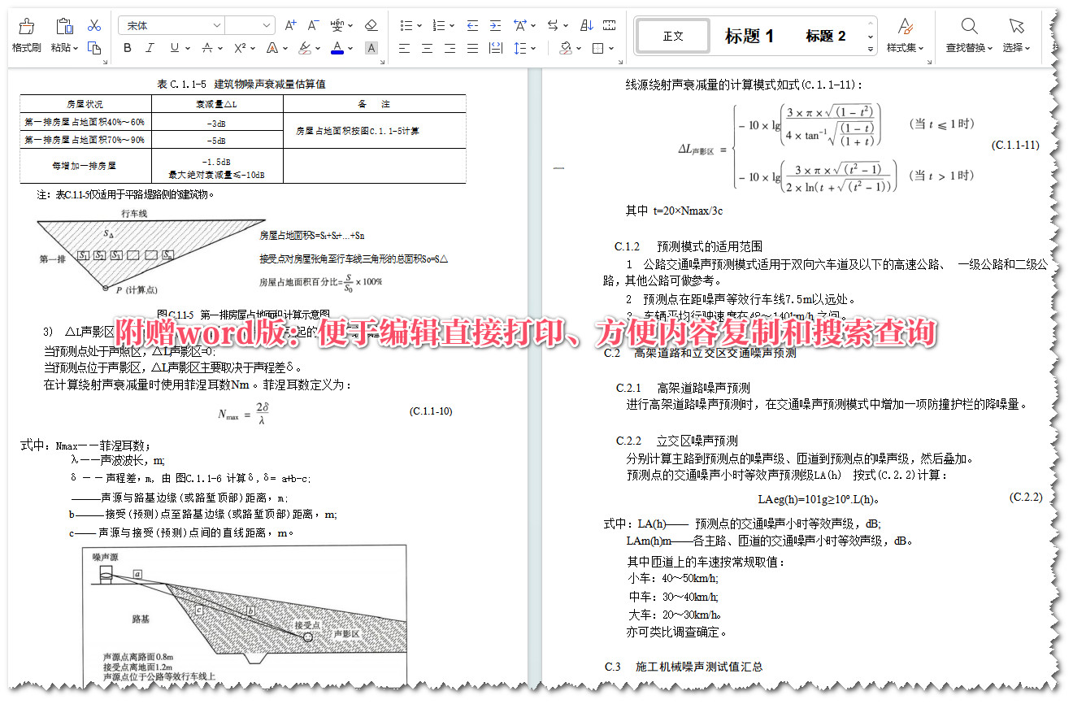Click the Sort icon with blue arrow
This screenshot has height=704, width=1073.
(586, 25)
